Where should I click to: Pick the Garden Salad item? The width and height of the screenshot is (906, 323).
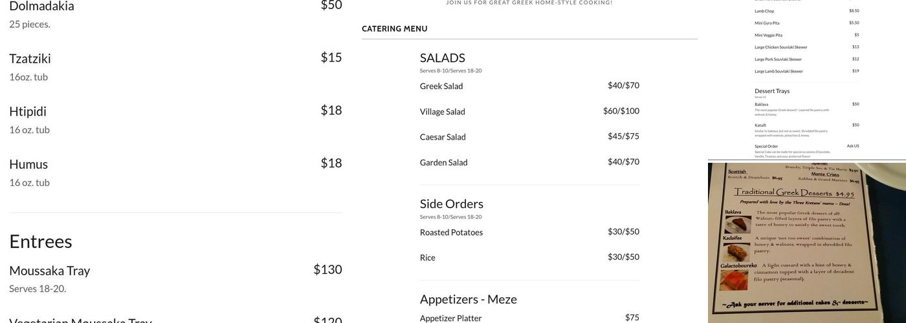pos(444,162)
